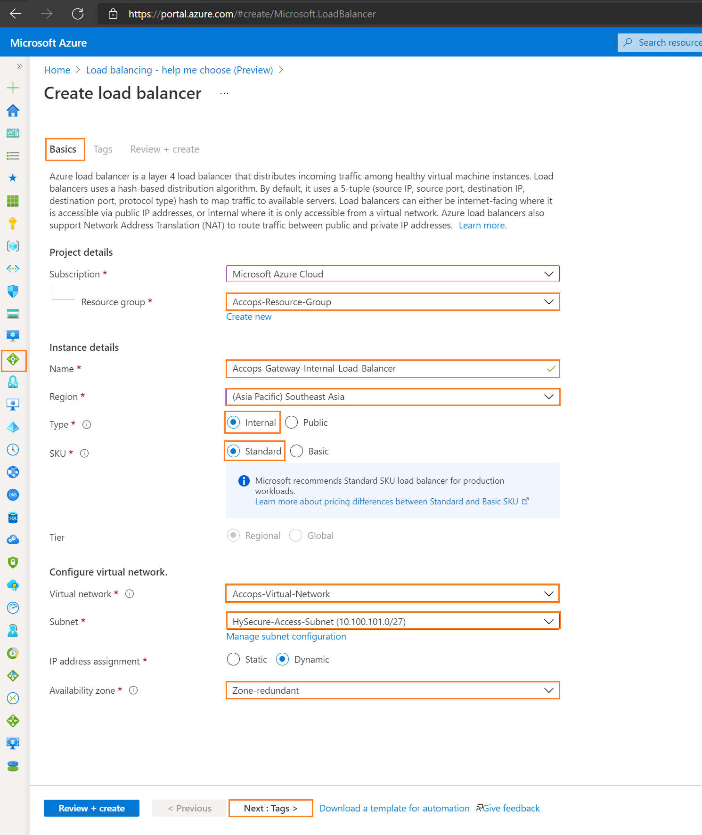Open the Resource group dropdown
Screen dimensions: 702x835
pyautogui.click(x=393, y=302)
